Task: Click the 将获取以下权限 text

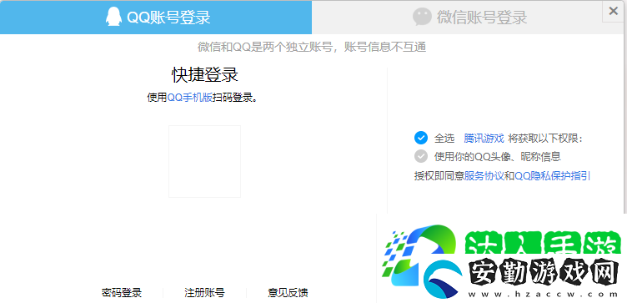Action: click(x=546, y=139)
